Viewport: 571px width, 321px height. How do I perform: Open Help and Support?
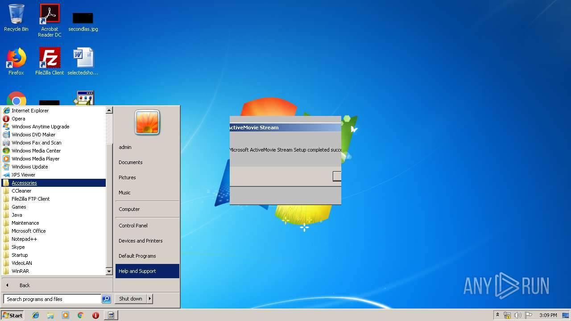click(147, 271)
